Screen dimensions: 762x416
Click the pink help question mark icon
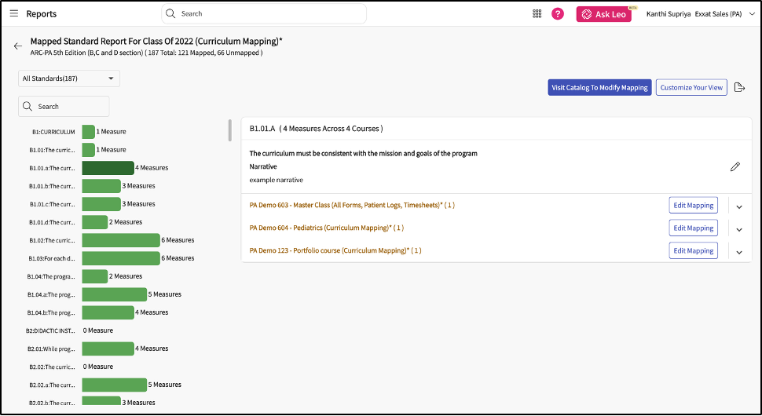click(558, 13)
